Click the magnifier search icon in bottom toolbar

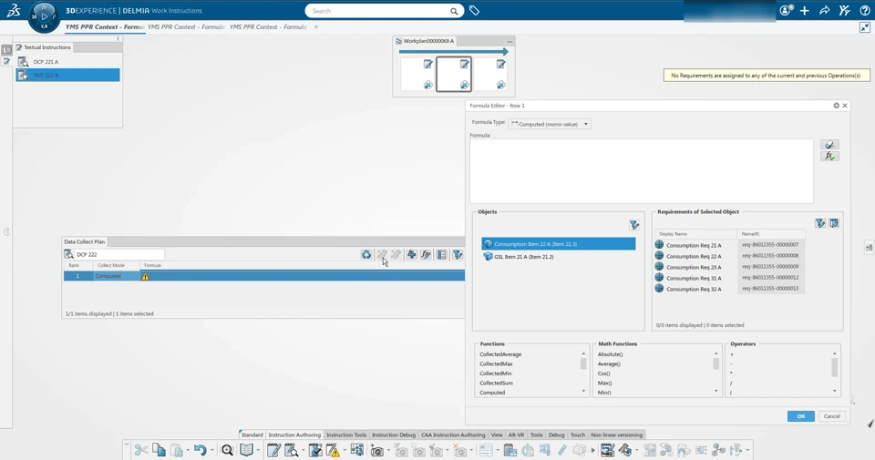(227, 451)
